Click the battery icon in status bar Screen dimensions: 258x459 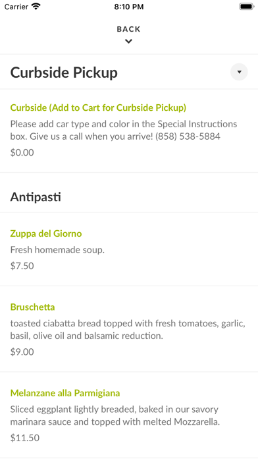point(247,7)
